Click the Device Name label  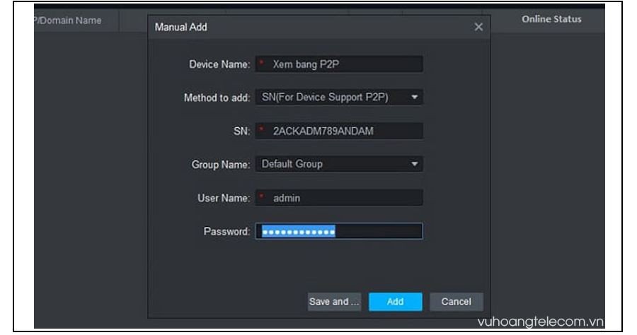tap(219, 64)
